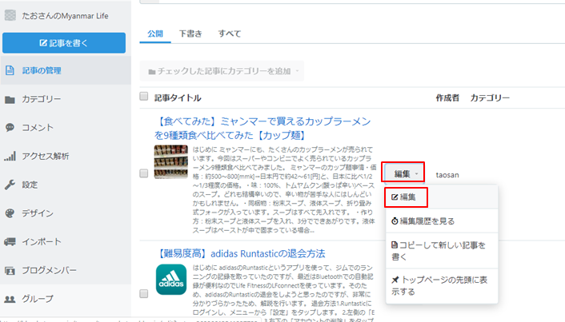
Task: Open the article 【食べてみた】ミャンマーで買えるカップラーメン
Action: click(262, 128)
